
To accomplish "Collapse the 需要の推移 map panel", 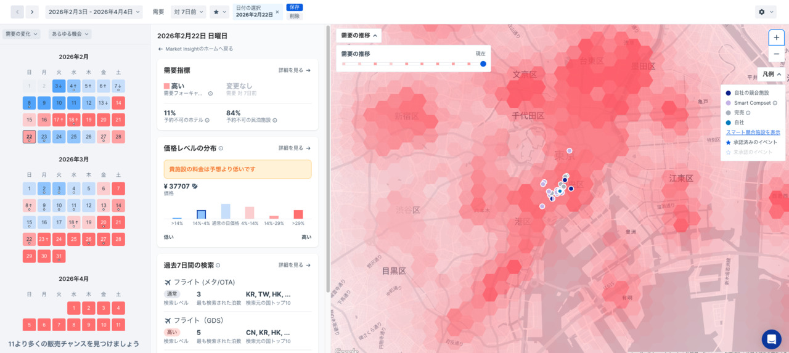I will [x=359, y=36].
